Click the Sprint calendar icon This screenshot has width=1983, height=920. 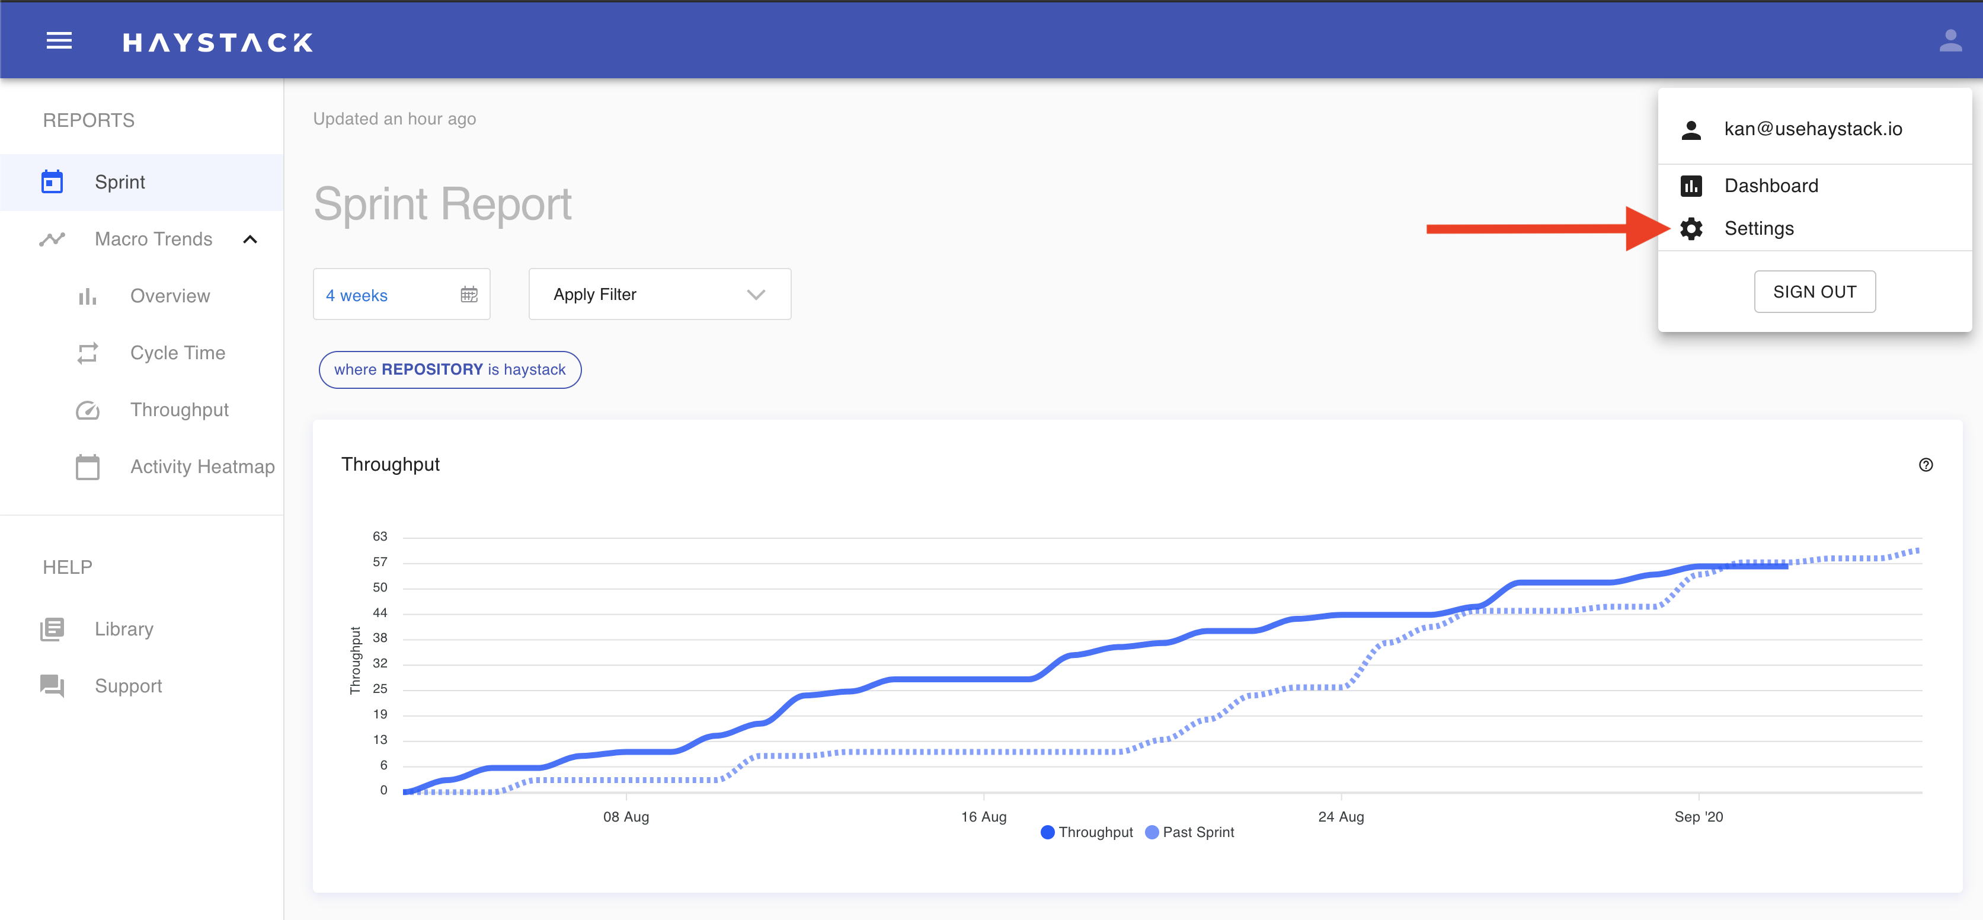click(x=52, y=182)
